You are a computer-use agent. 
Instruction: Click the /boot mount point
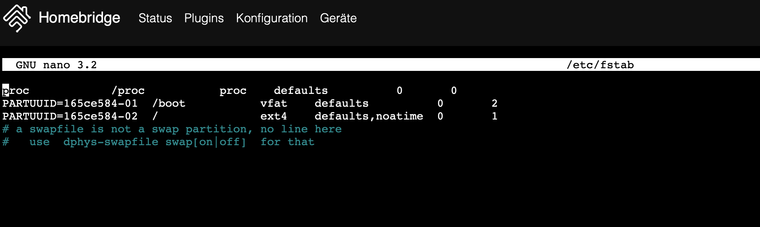point(169,103)
